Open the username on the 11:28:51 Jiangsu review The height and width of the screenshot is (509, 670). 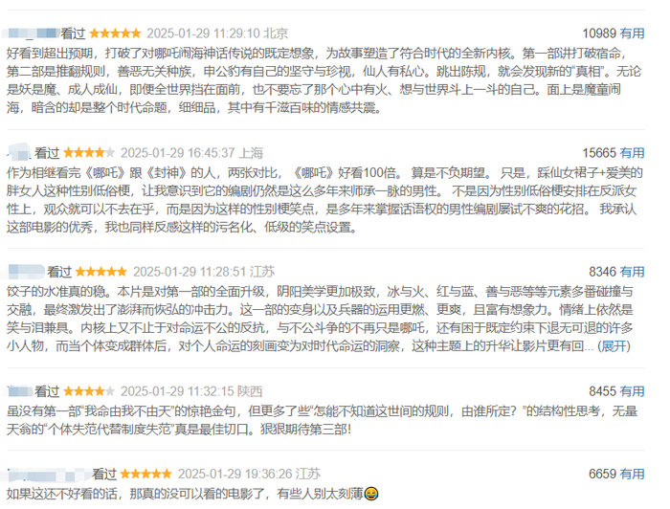click(26, 272)
